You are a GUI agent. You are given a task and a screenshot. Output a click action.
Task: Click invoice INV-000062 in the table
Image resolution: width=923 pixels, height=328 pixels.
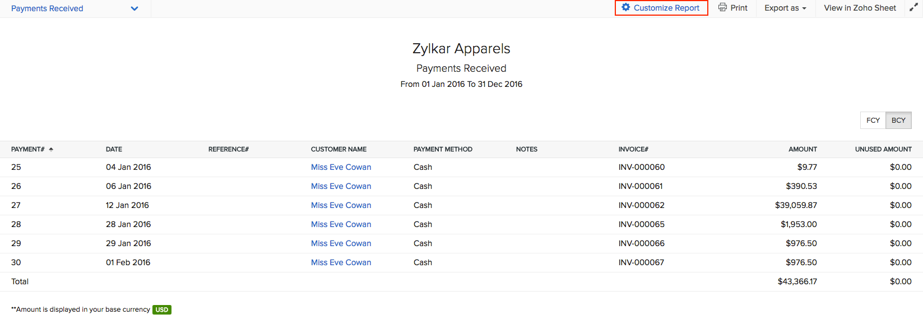click(641, 205)
